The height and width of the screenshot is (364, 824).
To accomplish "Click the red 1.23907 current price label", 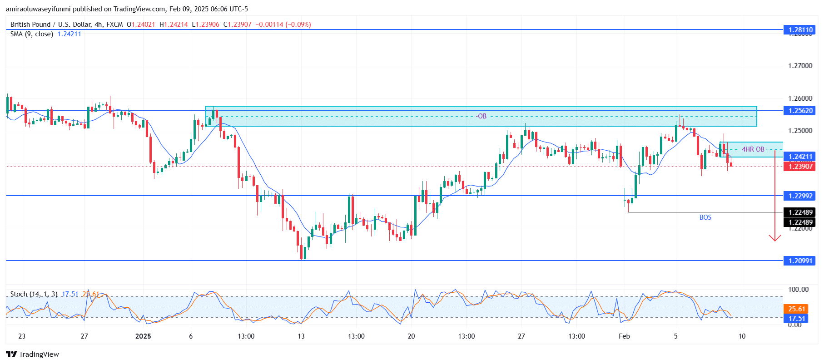I will click(799, 166).
